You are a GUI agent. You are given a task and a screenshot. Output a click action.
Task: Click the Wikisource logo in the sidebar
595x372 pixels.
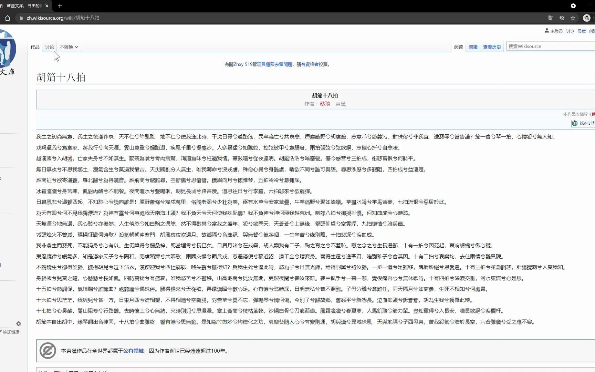pos(8,52)
